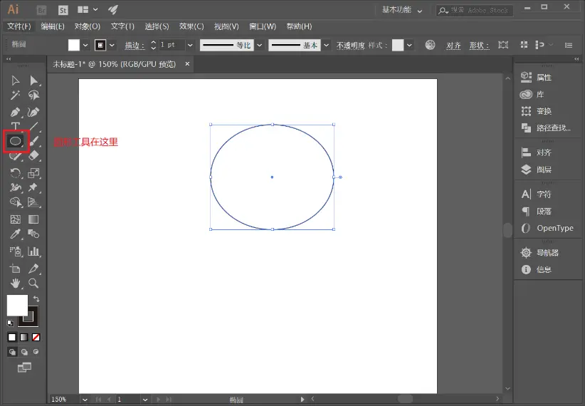Expand graphic style dropdown
Image resolution: width=585 pixels, height=406 pixels.
coord(410,45)
